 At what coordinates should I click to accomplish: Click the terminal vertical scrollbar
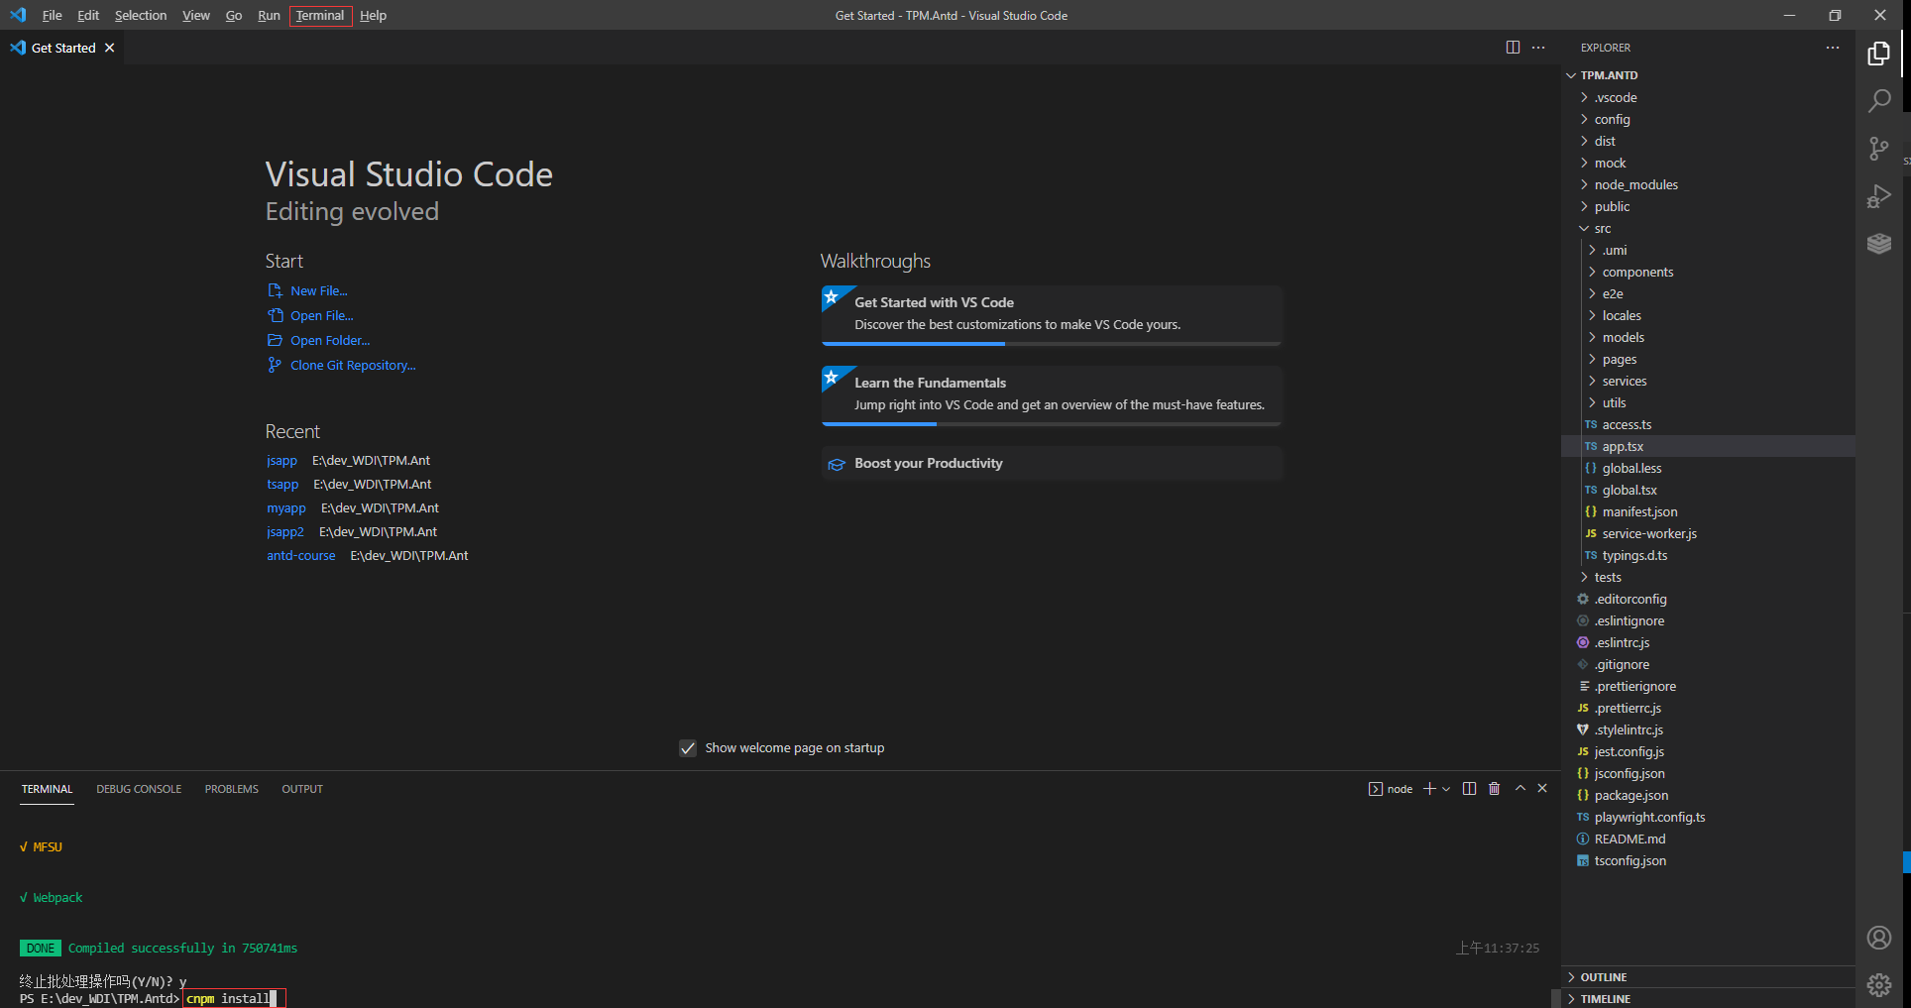pyautogui.click(x=1555, y=997)
